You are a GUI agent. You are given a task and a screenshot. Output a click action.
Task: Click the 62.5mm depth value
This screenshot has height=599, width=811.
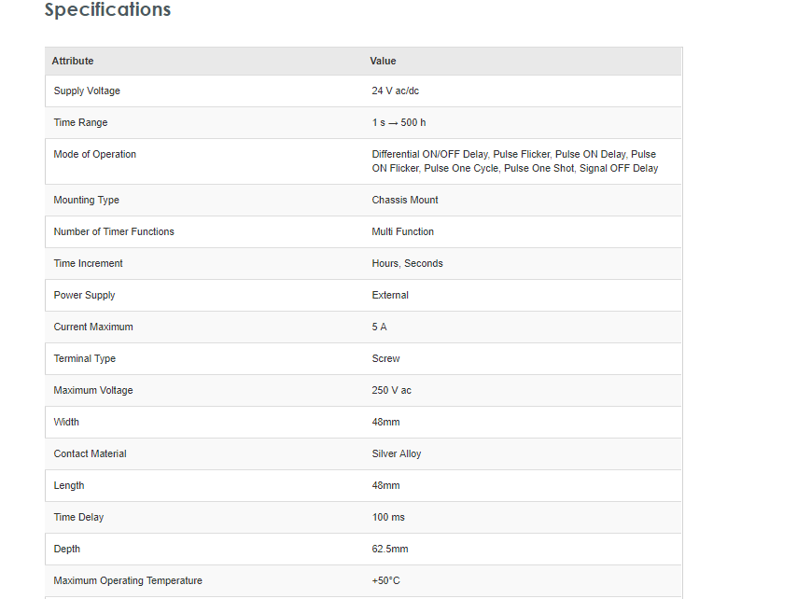[390, 550]
